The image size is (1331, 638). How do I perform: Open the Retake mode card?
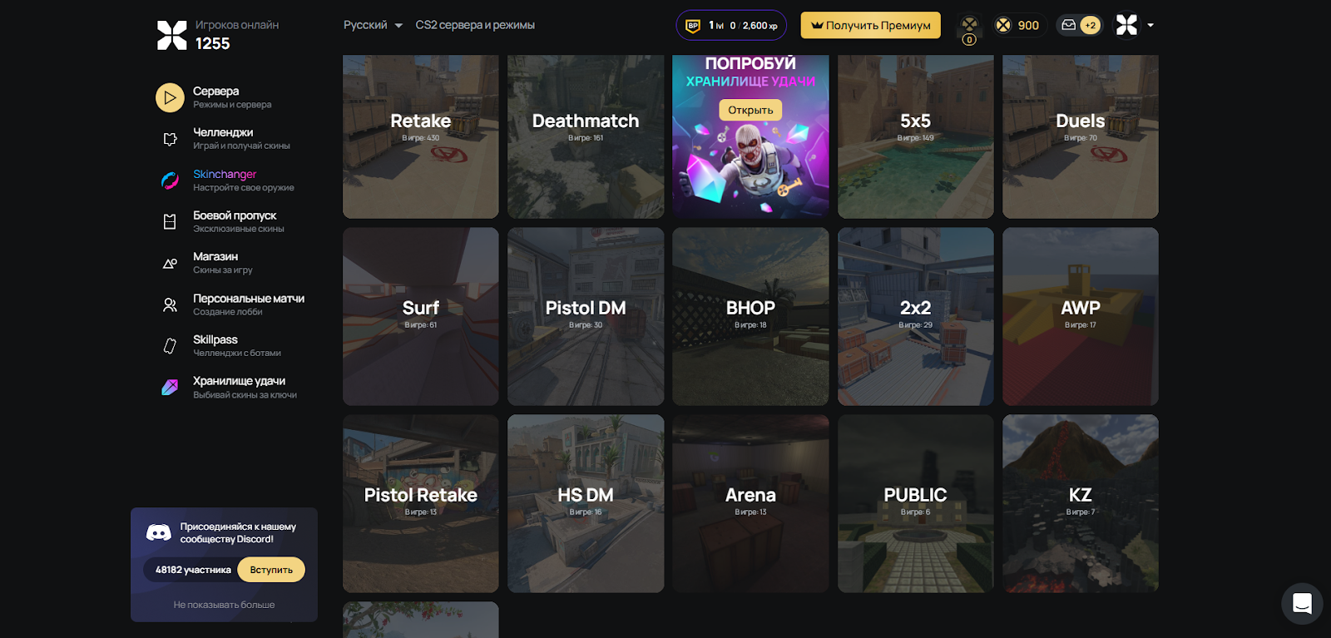tap(421, 136)
